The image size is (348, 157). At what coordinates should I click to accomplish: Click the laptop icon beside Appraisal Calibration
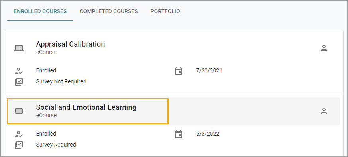click(x=19, y=48)
